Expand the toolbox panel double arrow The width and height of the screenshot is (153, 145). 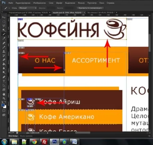point(2,12)
